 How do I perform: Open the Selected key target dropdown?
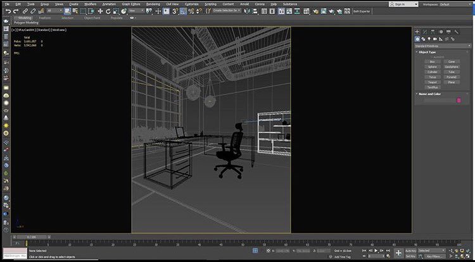pos(431,251)
